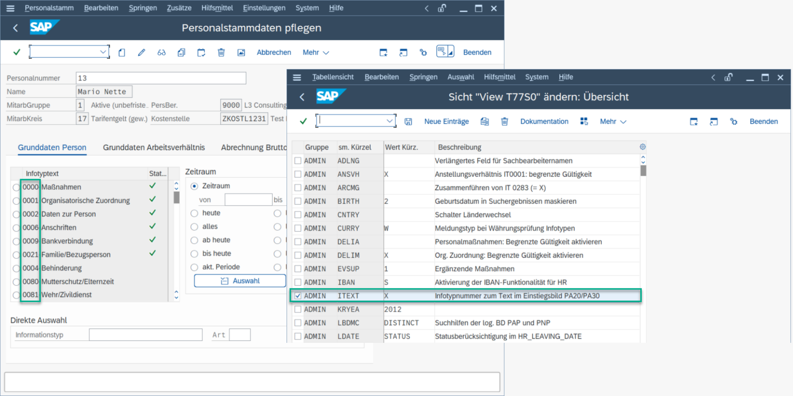This screenshot has width=793, height=396.
Task: Click table settings gear above Beschreibung column
Action: [x=643, y=147]
